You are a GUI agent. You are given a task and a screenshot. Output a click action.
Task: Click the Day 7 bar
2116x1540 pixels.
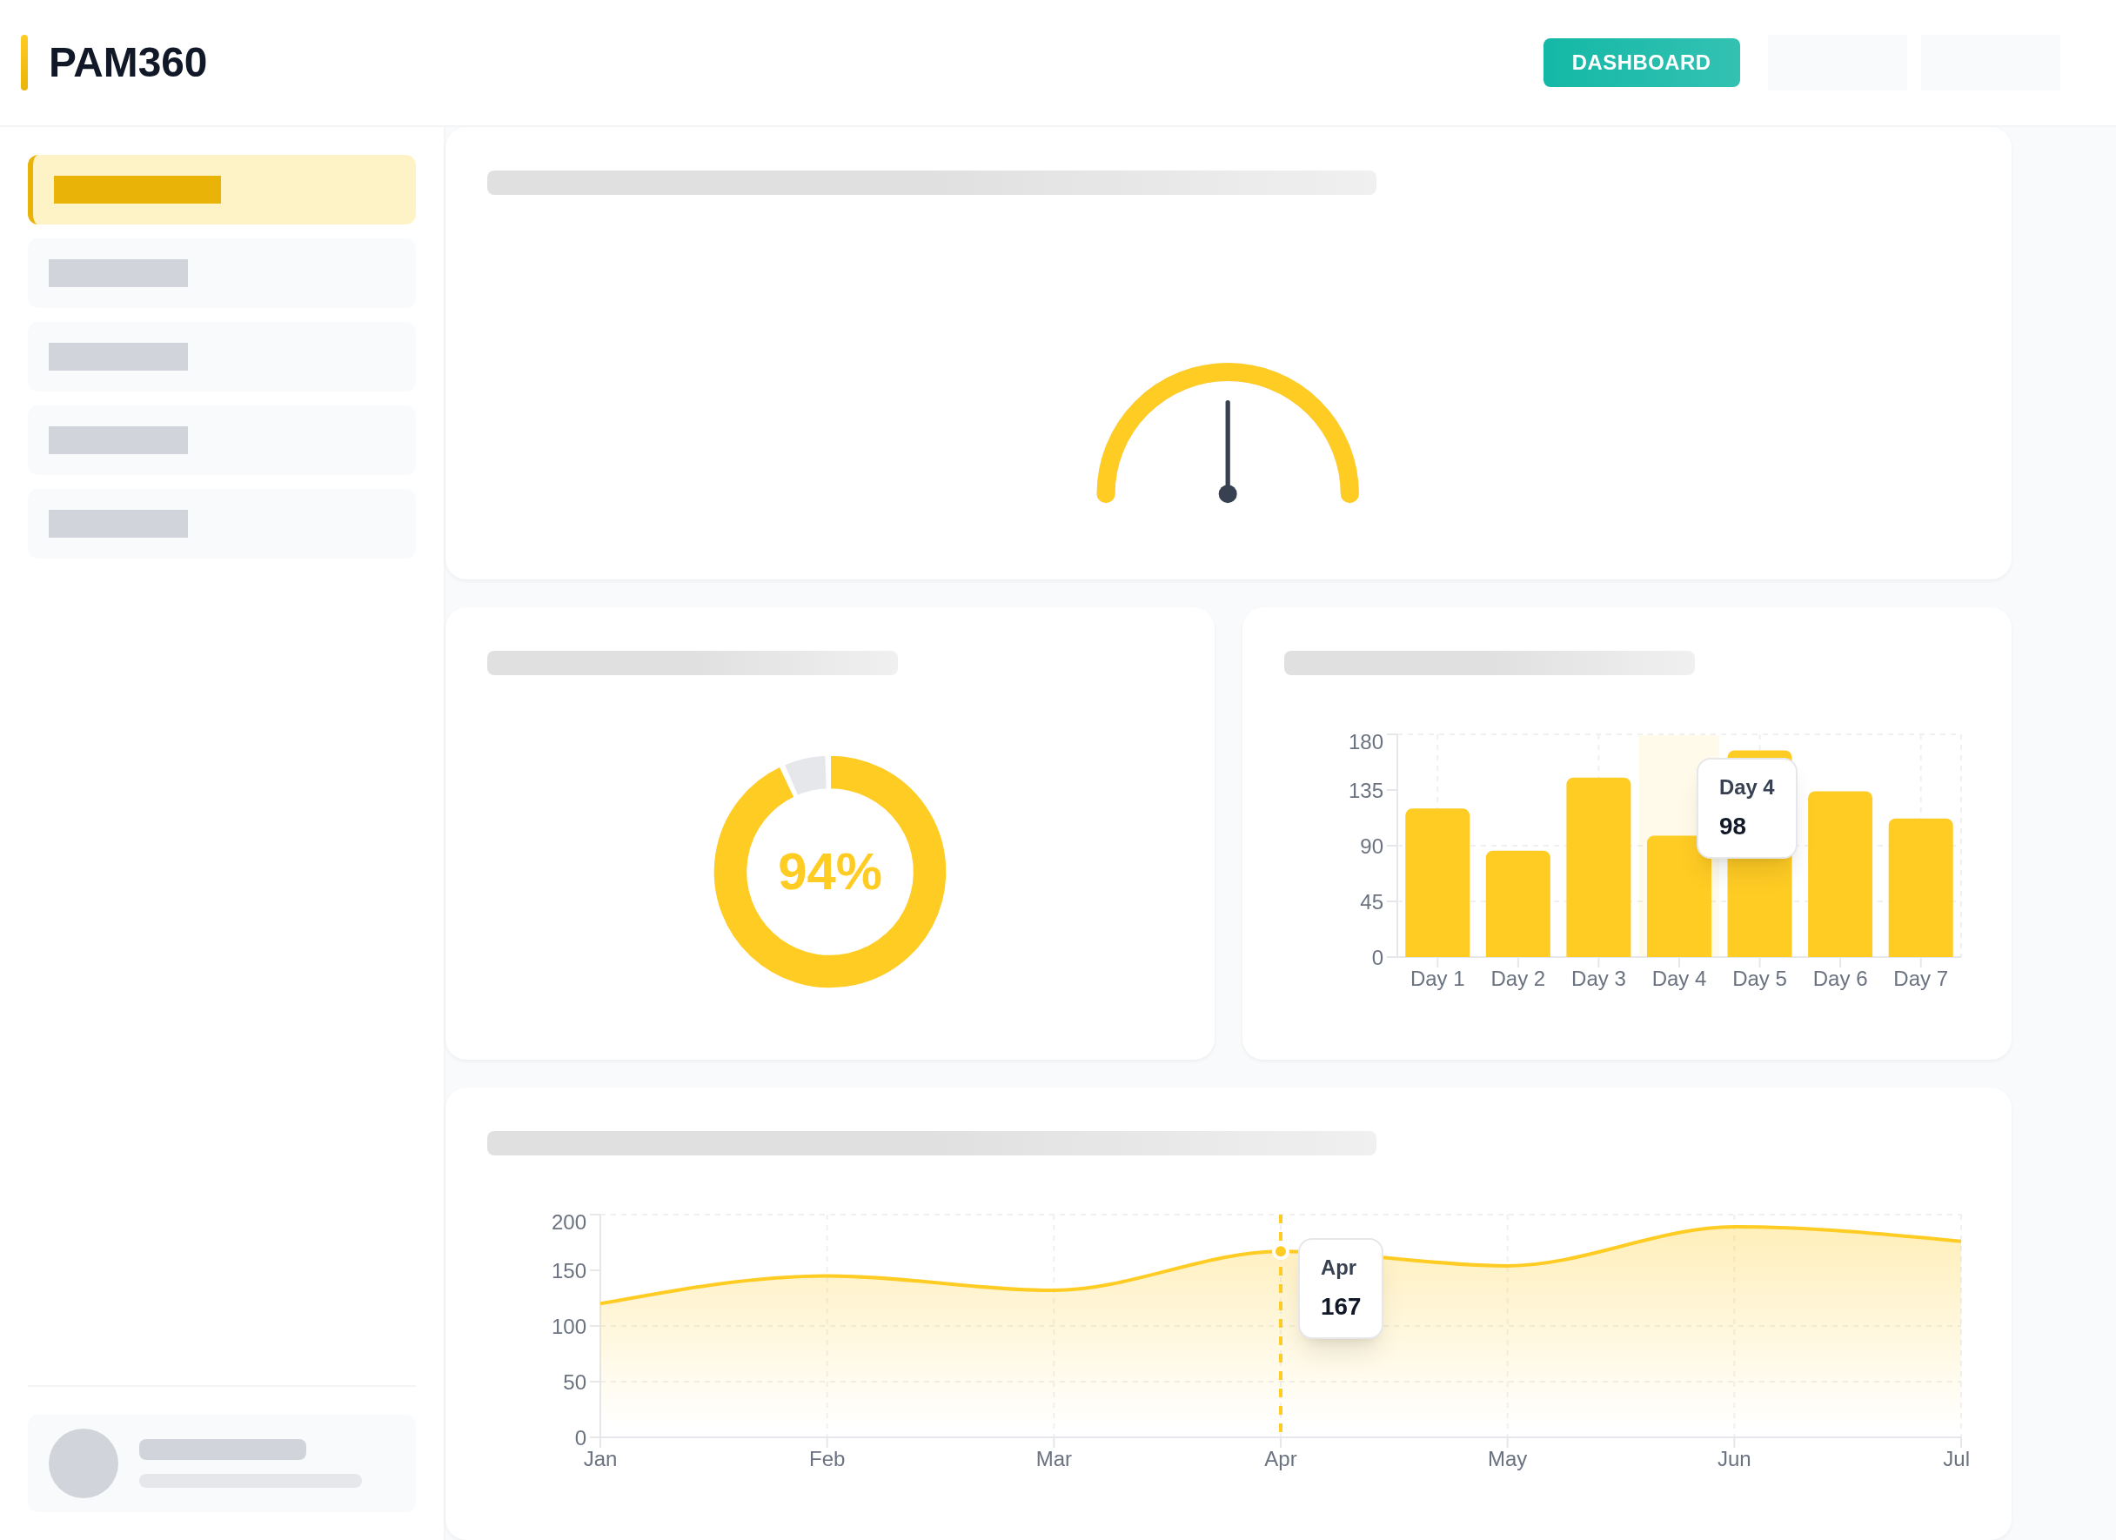point(1919,887)
